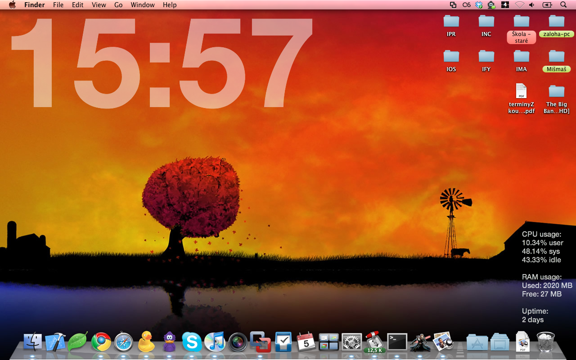
Task: Launch Terminal from the Dock
Action: click(x=397, y=342)
